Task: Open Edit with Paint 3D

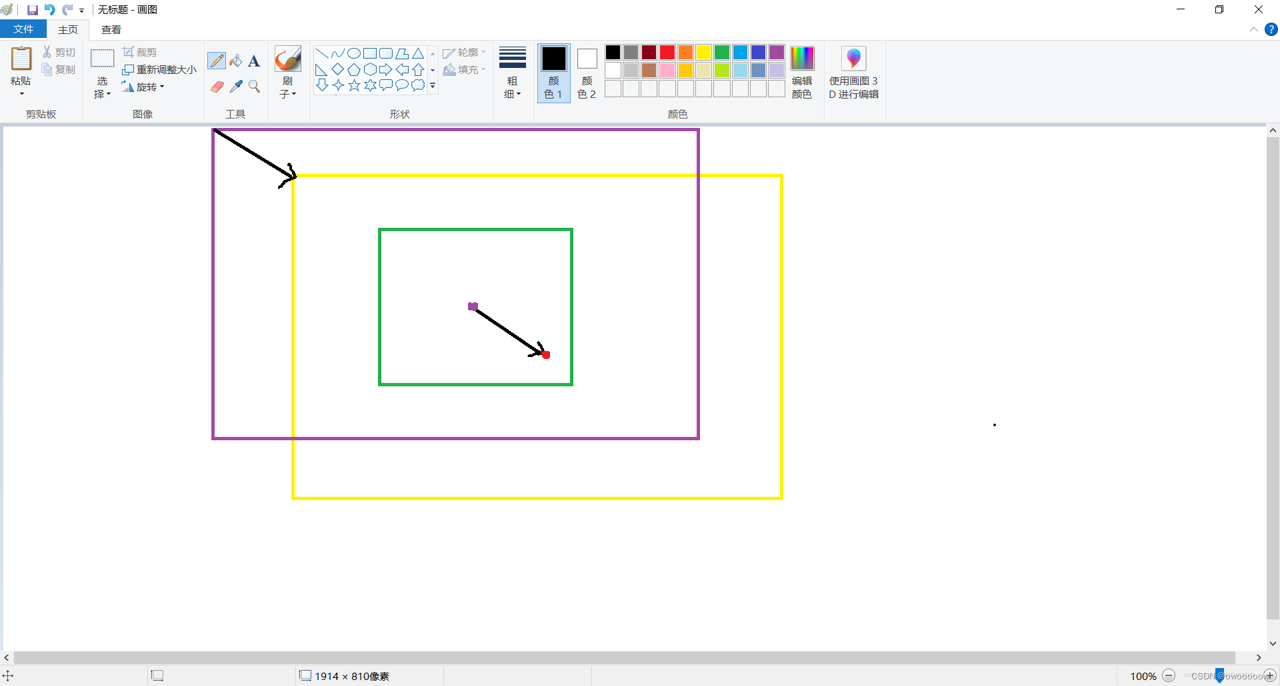Action: [x=854, y=73]
